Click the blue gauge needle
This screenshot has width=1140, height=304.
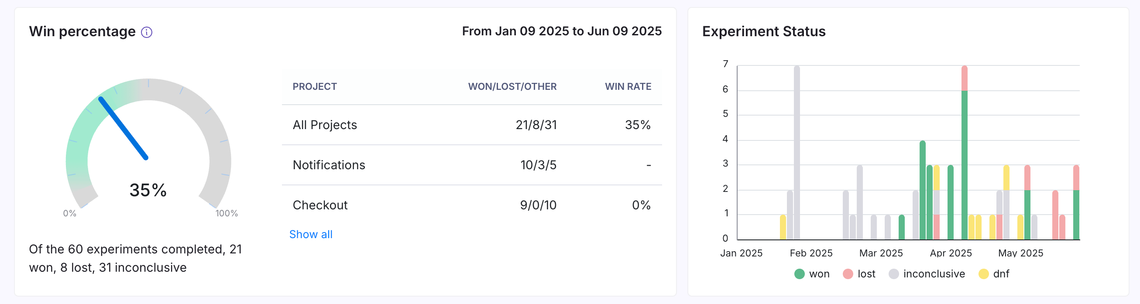point(123,128)
